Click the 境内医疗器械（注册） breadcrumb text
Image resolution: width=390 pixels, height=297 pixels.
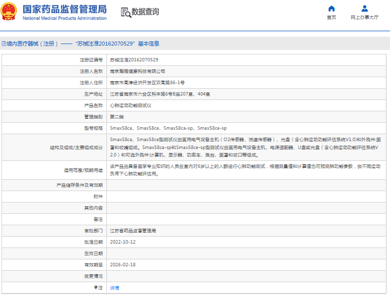(x=33, y=44)
